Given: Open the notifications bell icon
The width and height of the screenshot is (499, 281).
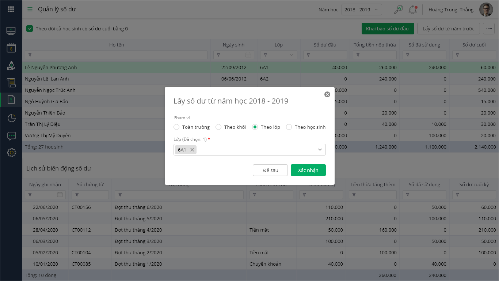Looking at the screenshot, I should pos(413,10).
